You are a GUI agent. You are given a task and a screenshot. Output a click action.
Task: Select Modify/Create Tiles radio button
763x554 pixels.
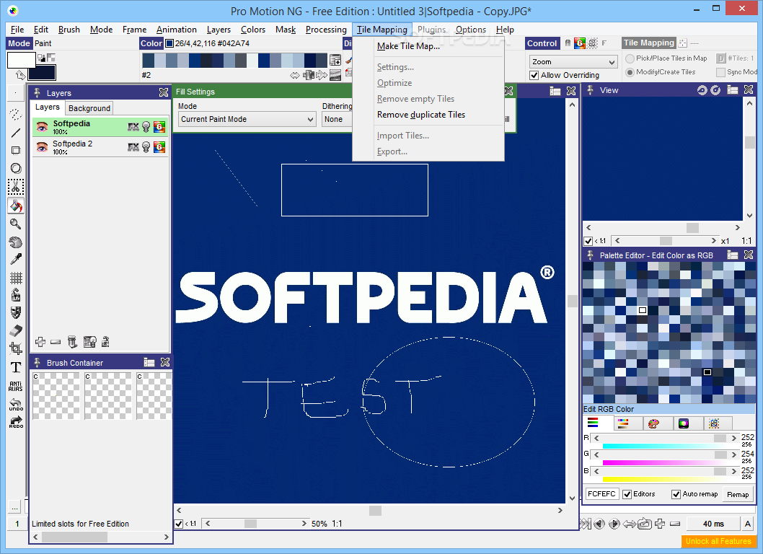tap(630, 72)
